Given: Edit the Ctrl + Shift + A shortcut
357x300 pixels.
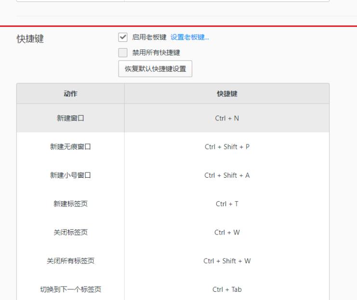Looking at the screenshot, I should (x=227, y=175).
